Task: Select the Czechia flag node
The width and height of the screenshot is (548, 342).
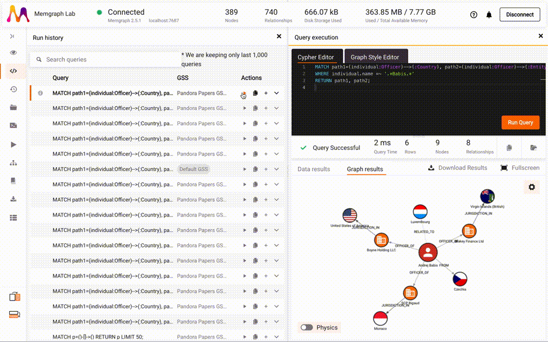Action: tap(460, 279)
